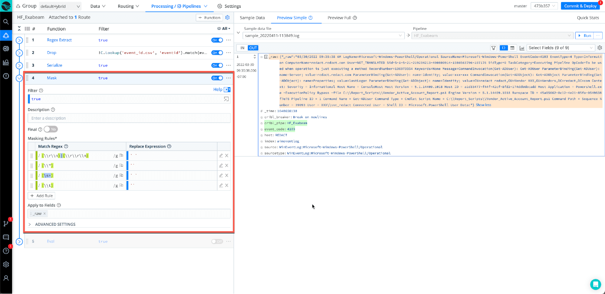Edit the tab-character masking rule replace expression
Image resolution: width=605 pixels, height=294 pixels.
(221, 185)
